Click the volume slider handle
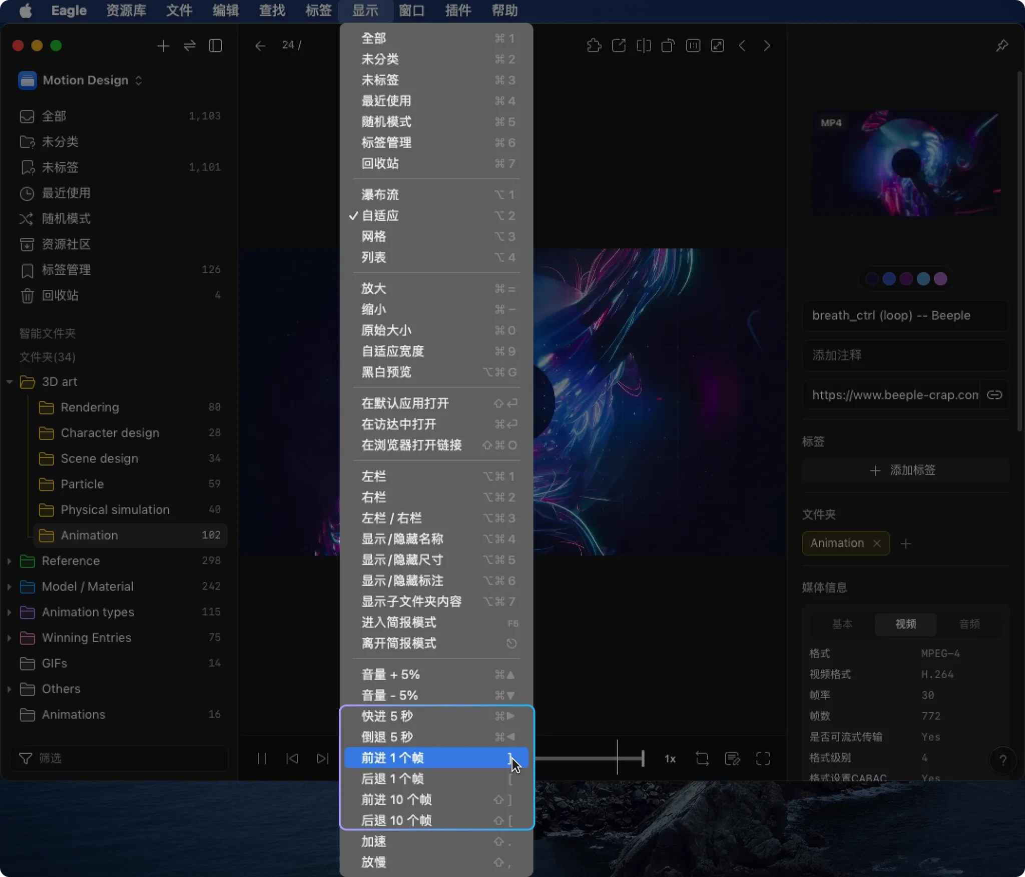Screen dimensions: 1025x877 point(643,758)
